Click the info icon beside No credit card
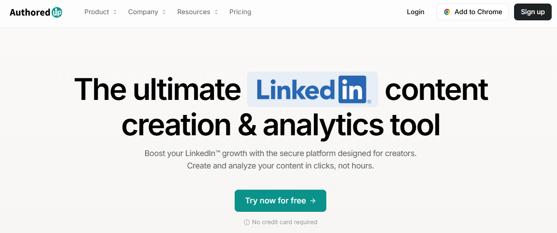The image size is (557, 233). click(x=247, y=222)
